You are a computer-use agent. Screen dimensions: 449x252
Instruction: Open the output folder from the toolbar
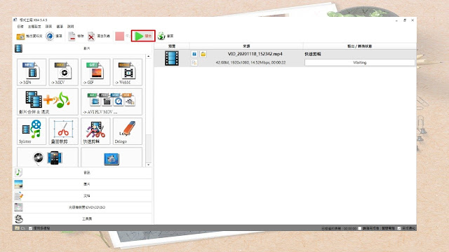point(29,36)
